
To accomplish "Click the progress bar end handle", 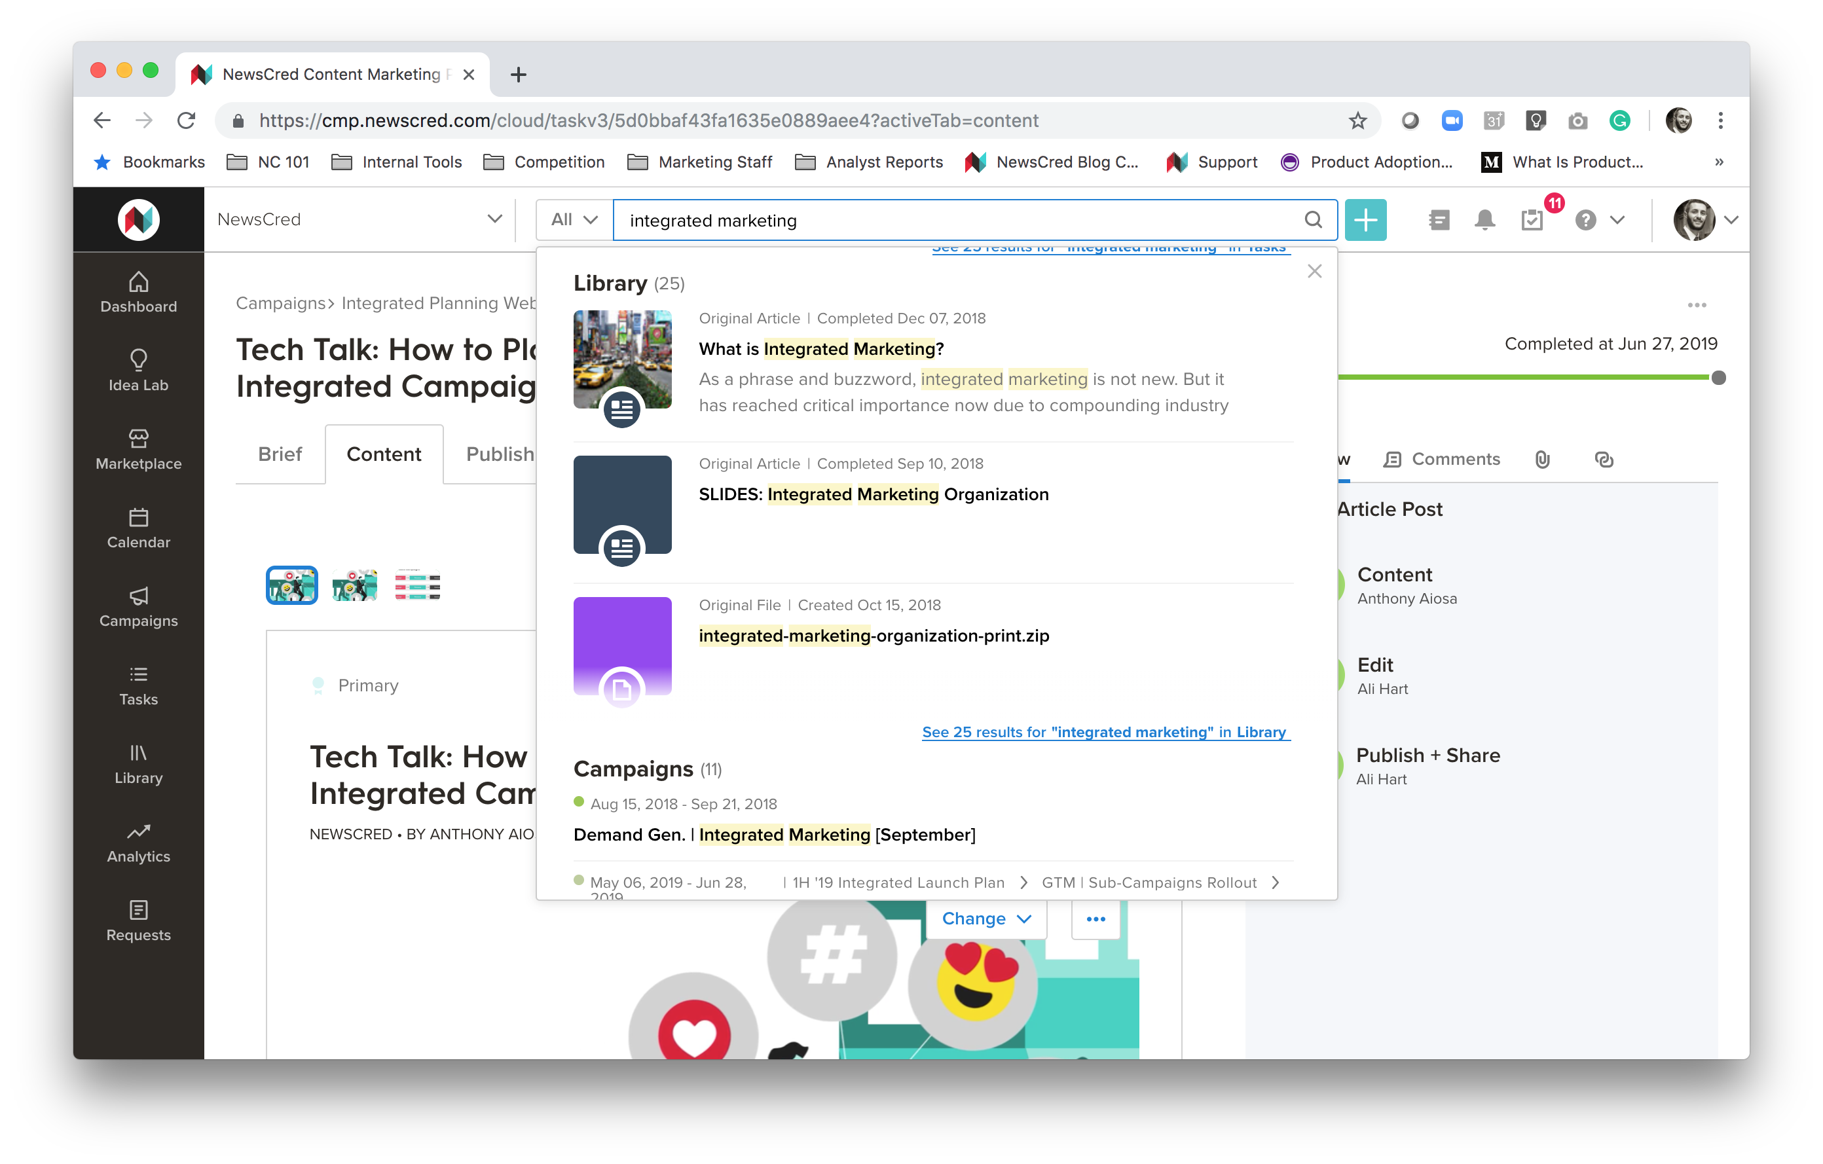I will tap(1718, 378).
